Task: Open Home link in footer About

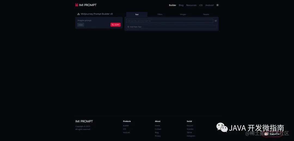Action: pyautogui.click(x=157, y=126)
